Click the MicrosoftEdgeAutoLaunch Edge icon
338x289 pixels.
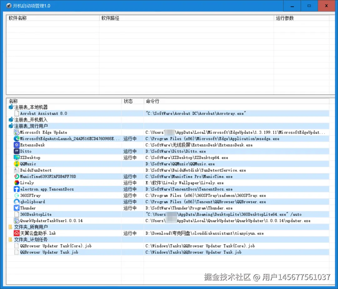tap(17, 139)
